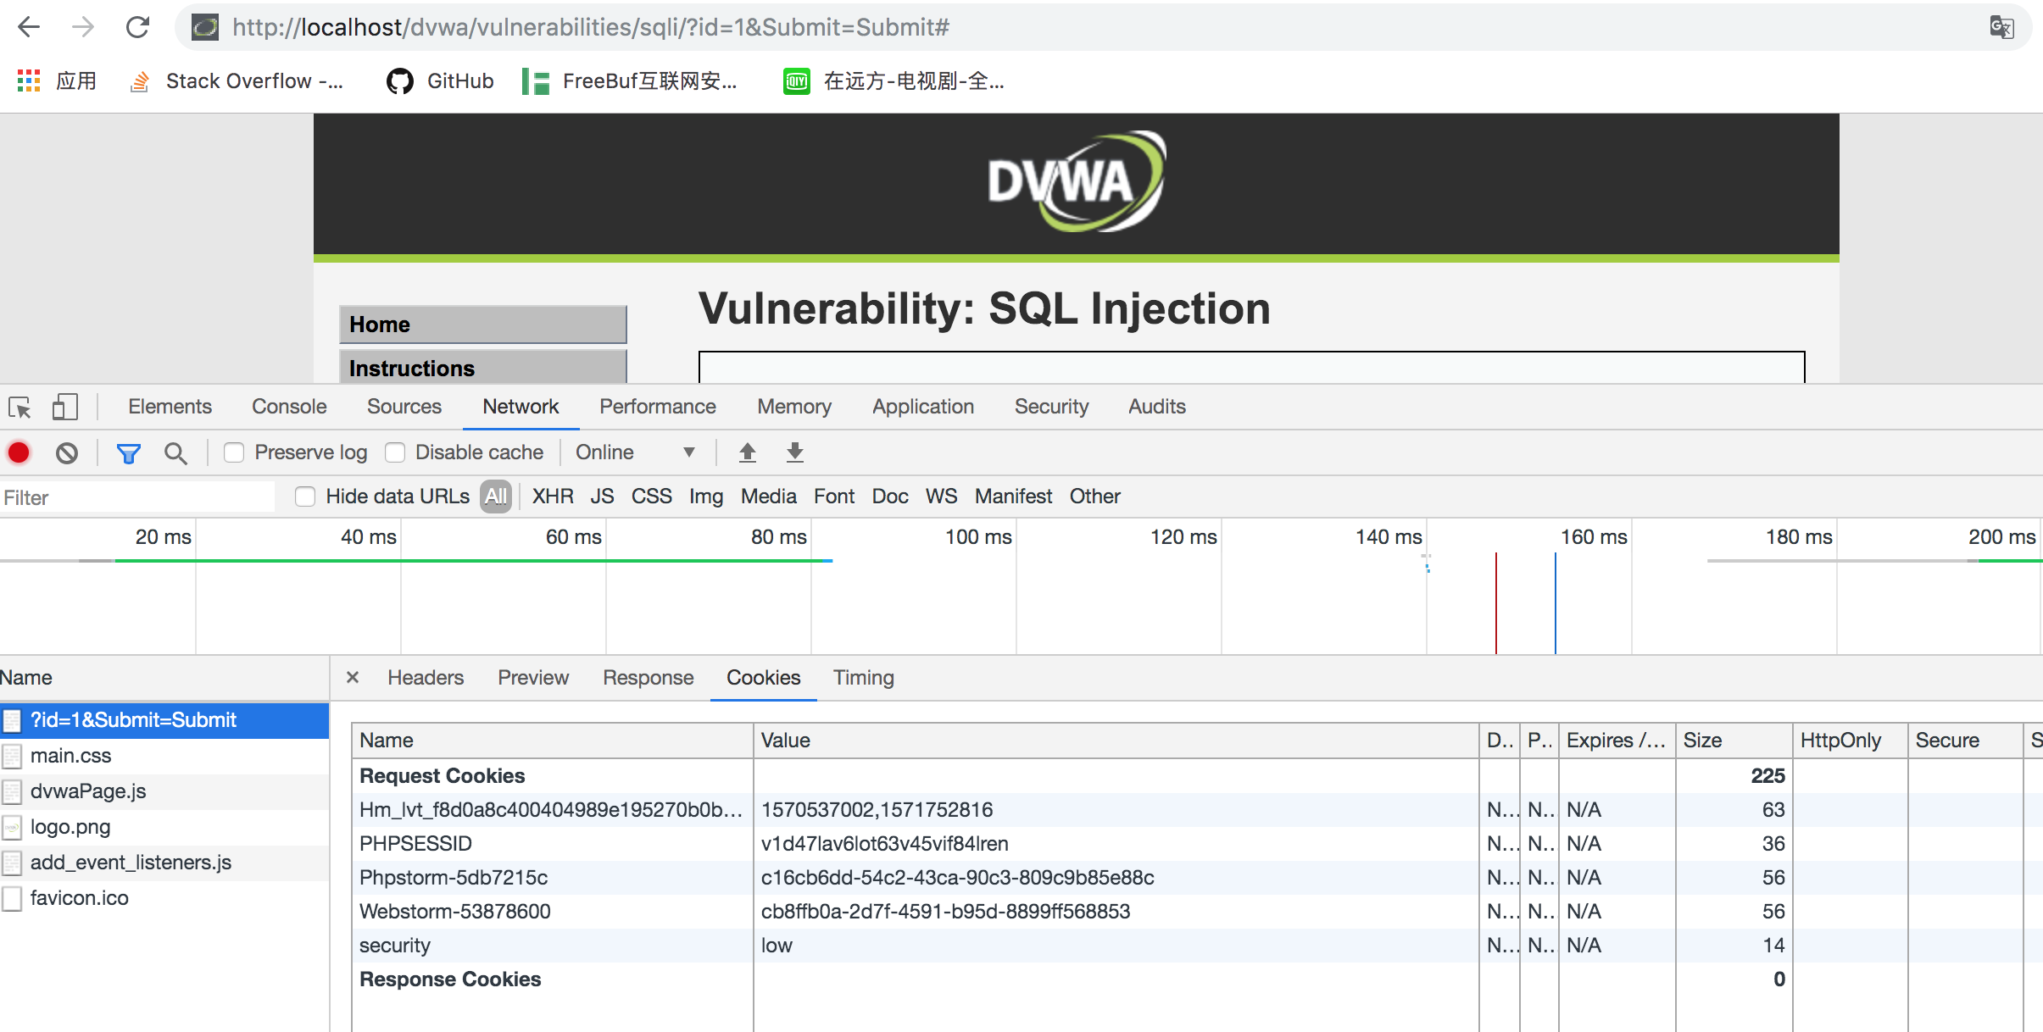Viewport: 2043px width, 1032px height.
Task: Stop recording network log red button
Action: pos(19,452)
